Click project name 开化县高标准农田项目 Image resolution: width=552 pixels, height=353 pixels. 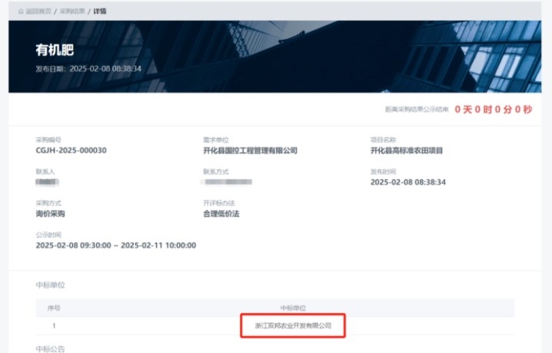point(406,151)
